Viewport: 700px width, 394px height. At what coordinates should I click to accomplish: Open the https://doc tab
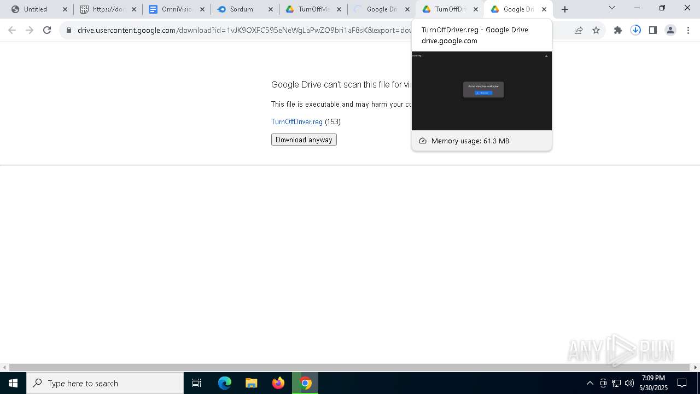coord(107,9)
